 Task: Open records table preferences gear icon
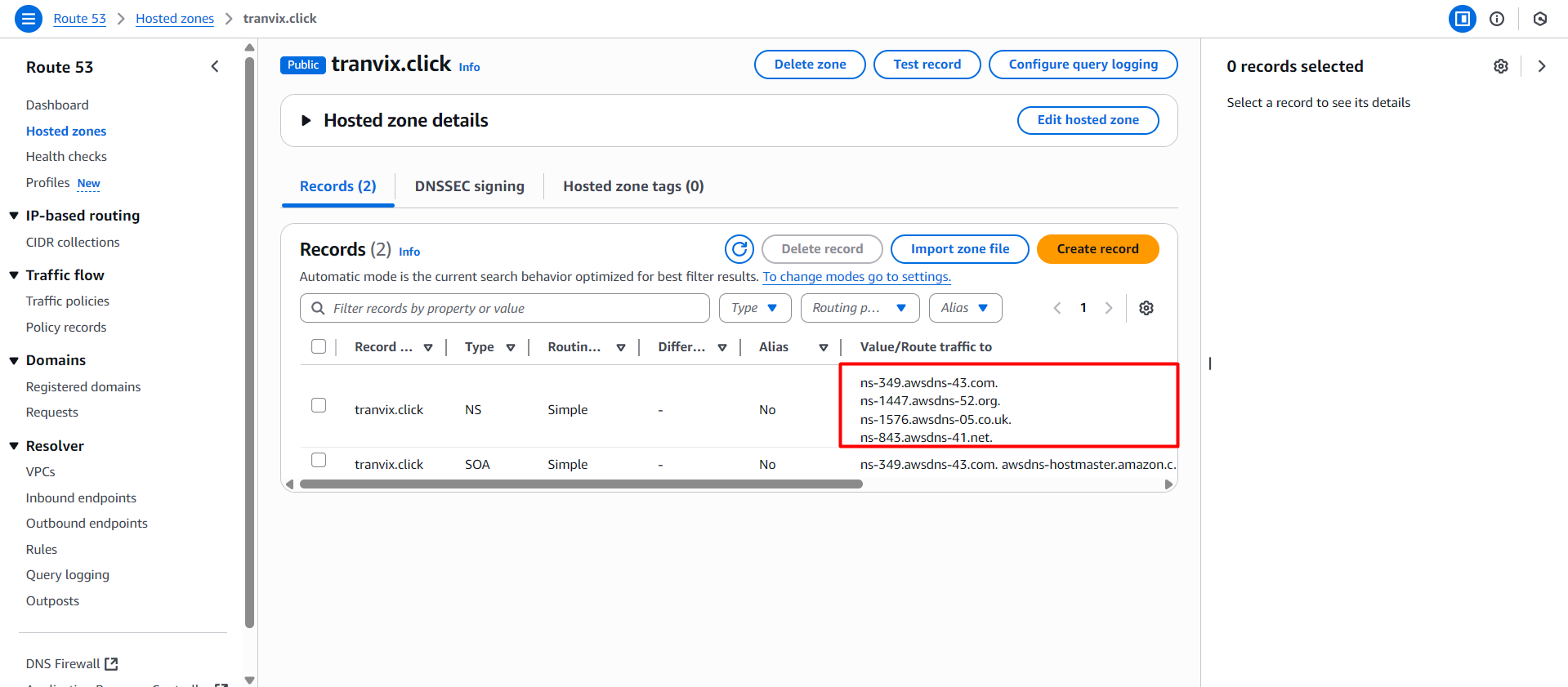click(1146, 308)
